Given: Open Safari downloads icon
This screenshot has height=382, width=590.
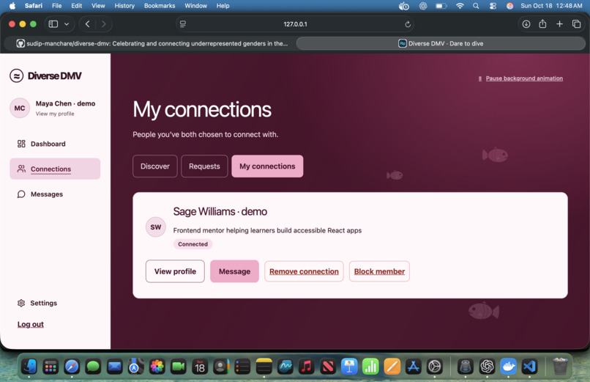Looking at the screenshot, I should pyautogui.click(x=526, y=23).
